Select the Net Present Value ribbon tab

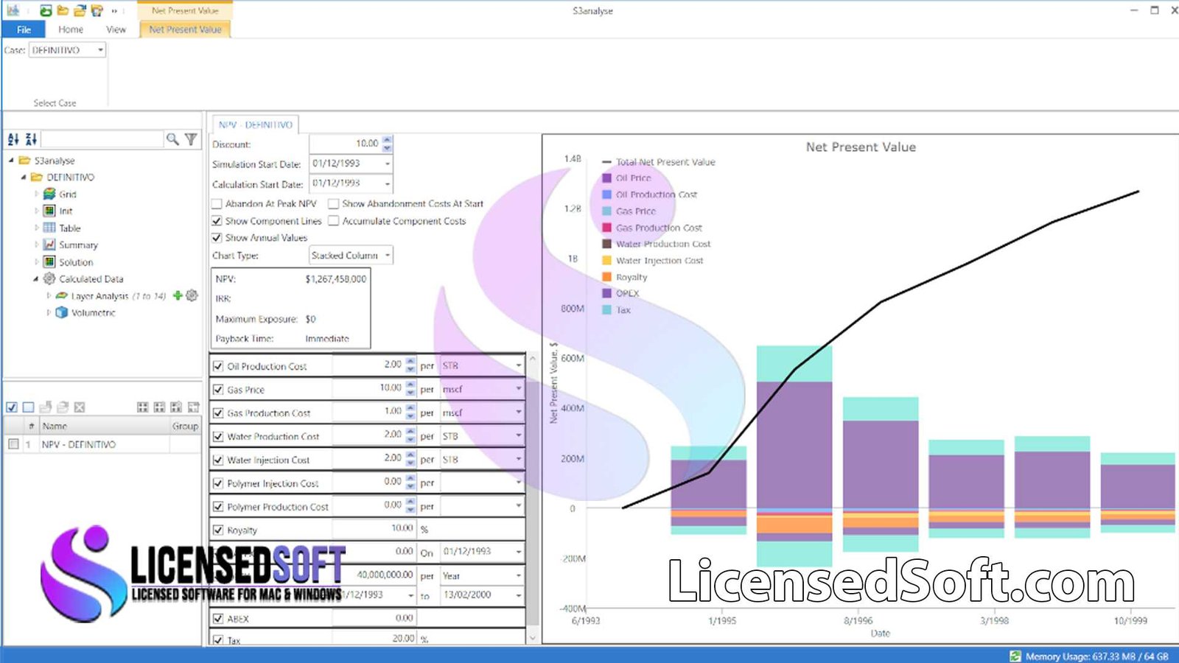coord(185,29)
